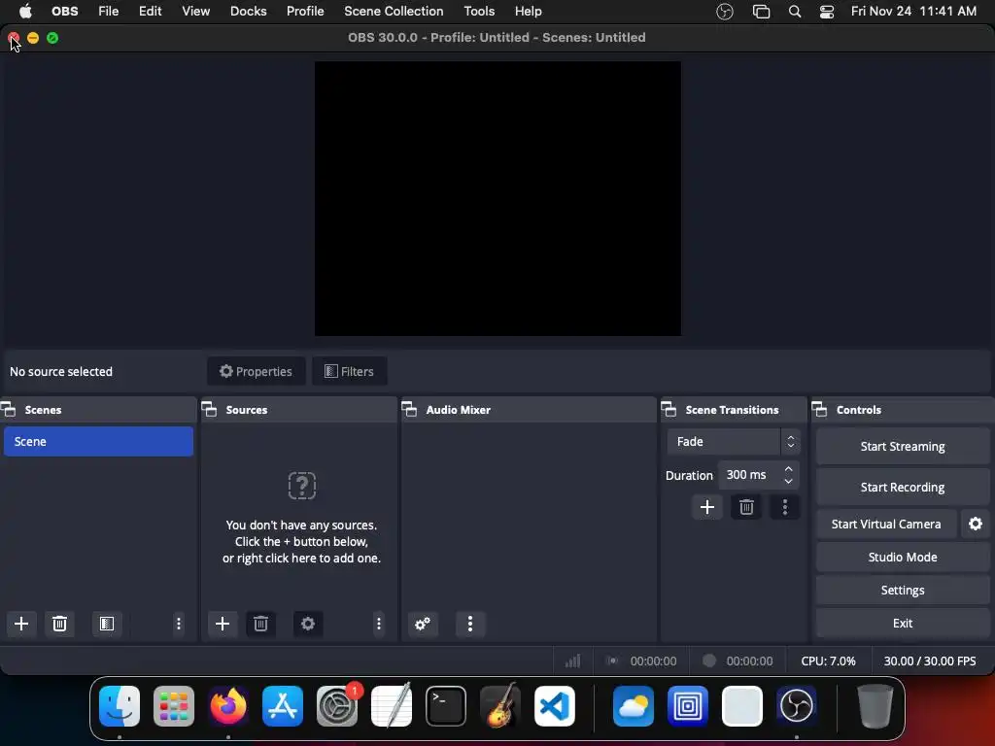Open transition properties three-dot menu

coord(785,507)
